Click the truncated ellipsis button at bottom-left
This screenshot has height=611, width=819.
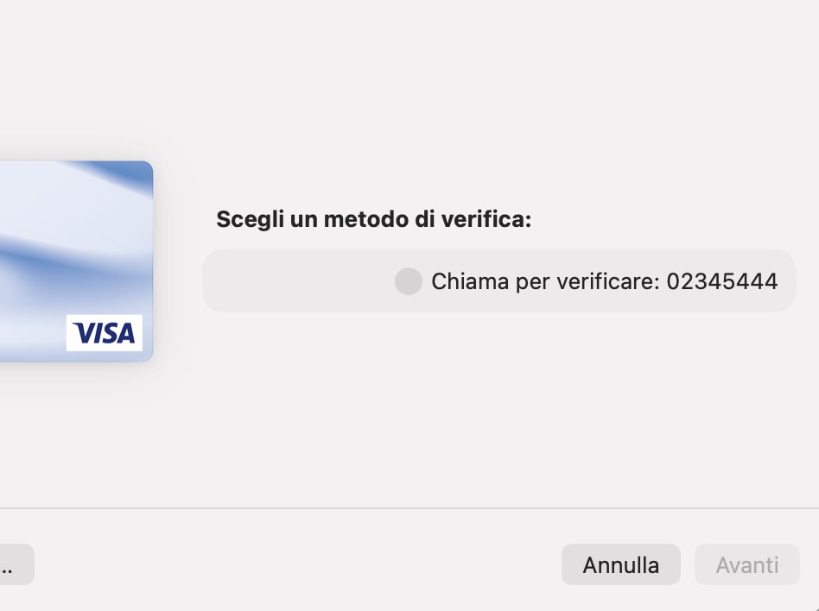pyautogui.click(x=15, y=565)
